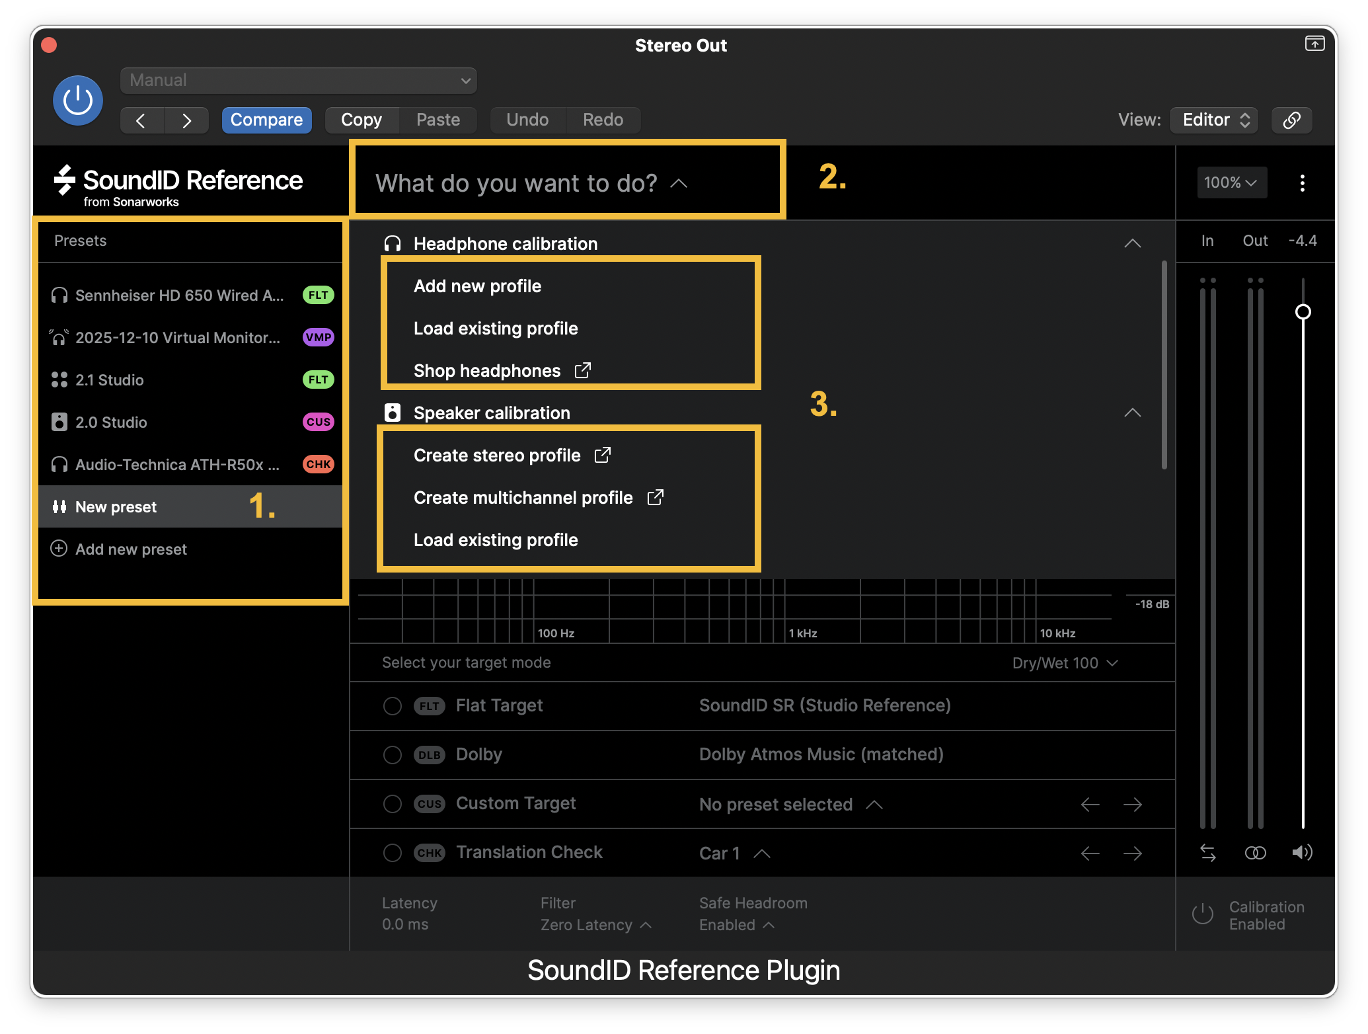Open the Zero Latency filter dropdown
Viewport: 1368px width, 1034px height.
(x=596, y=925)
